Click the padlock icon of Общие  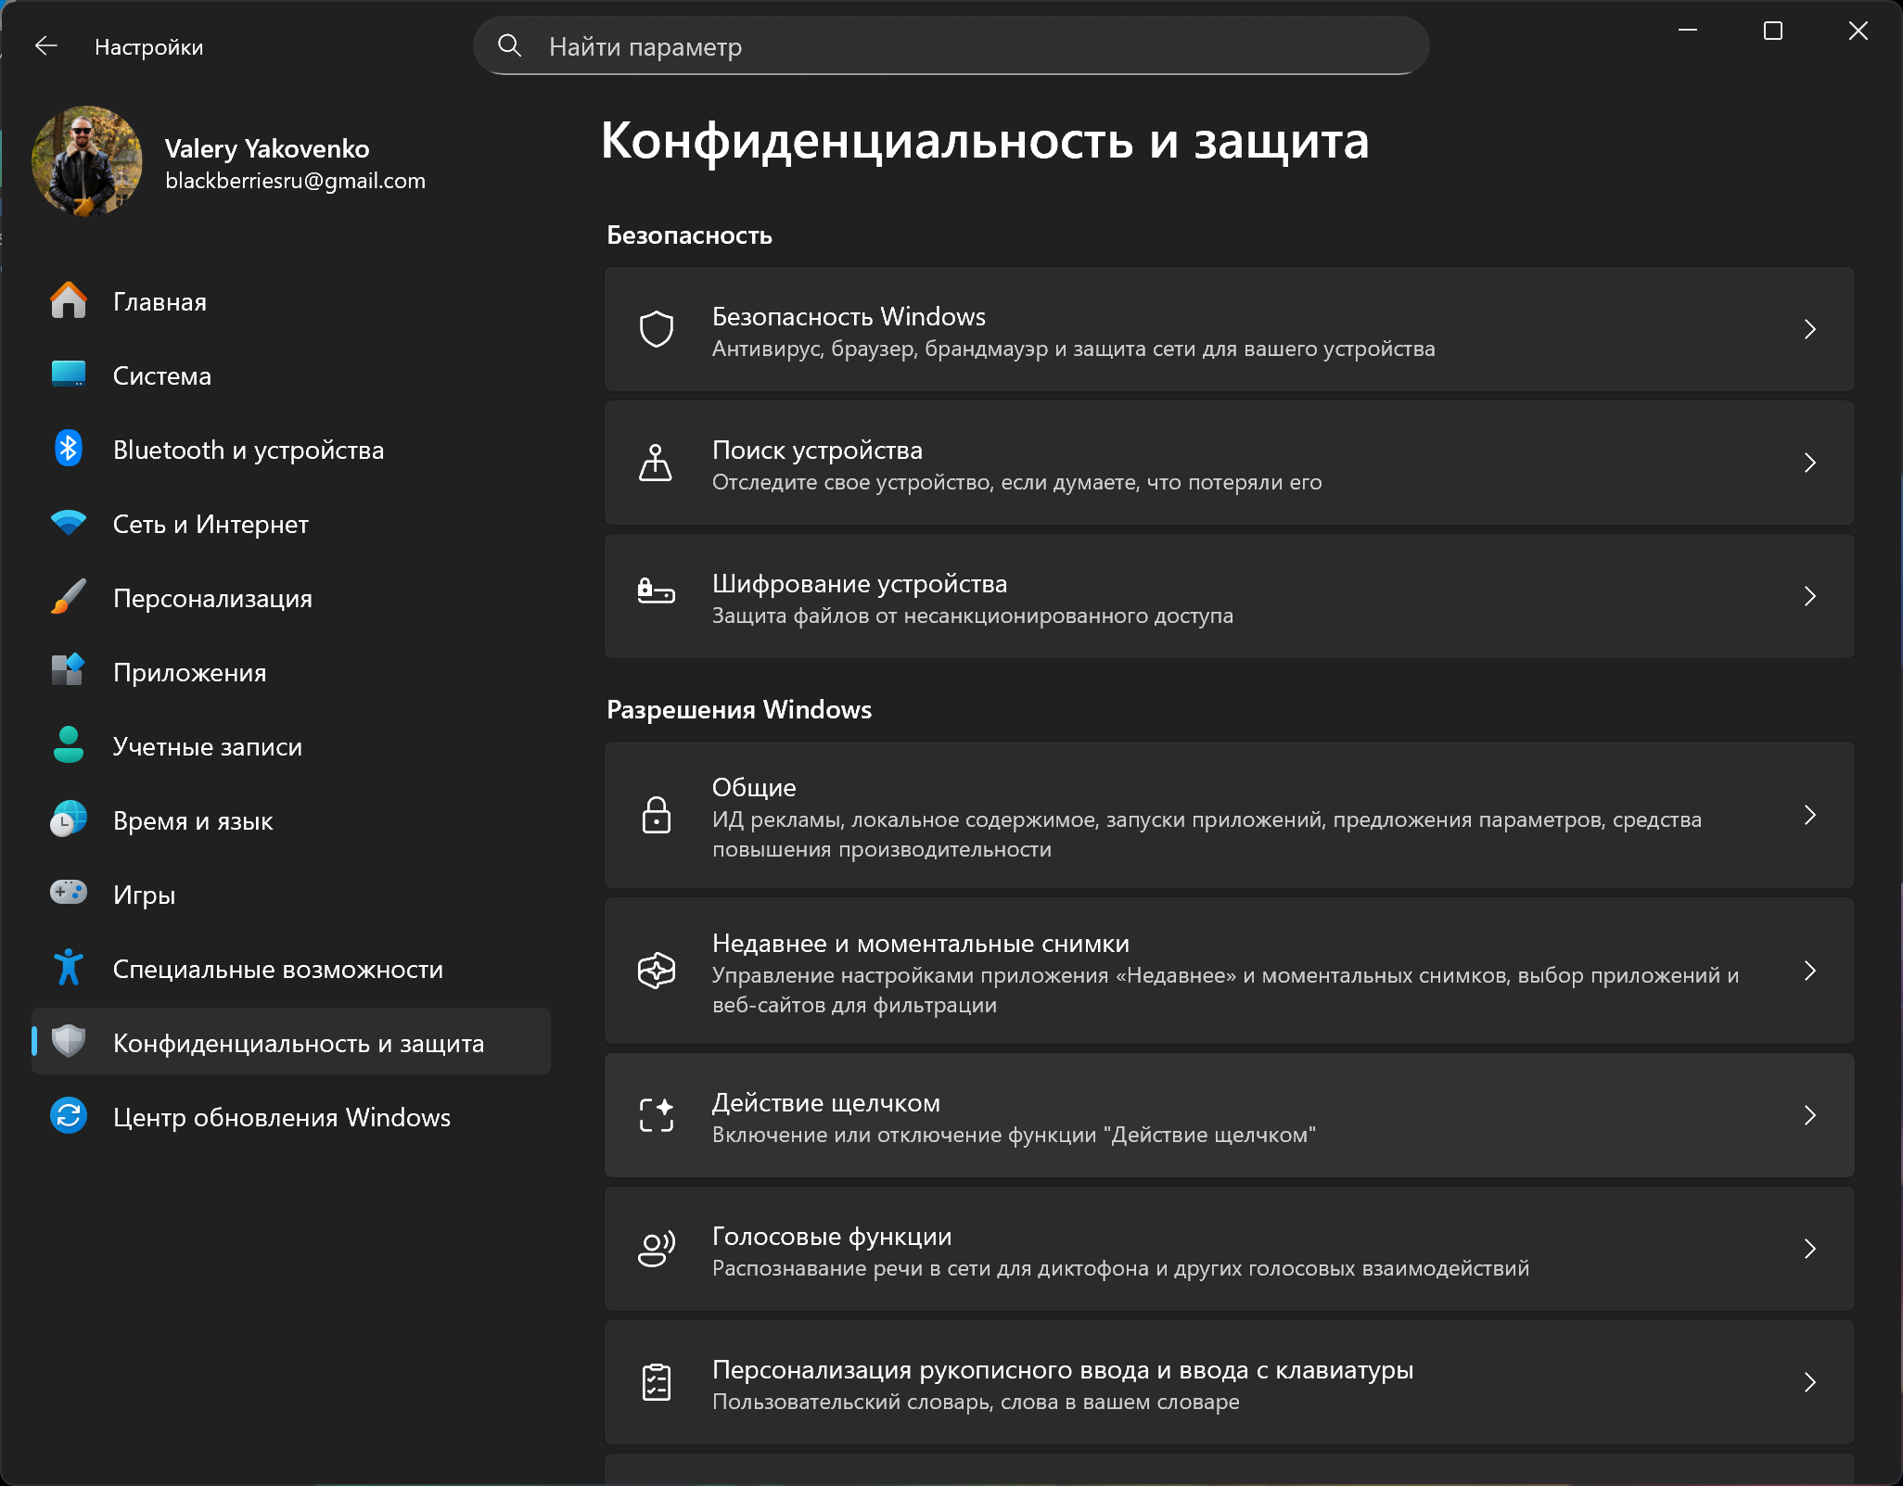[657, 815]
